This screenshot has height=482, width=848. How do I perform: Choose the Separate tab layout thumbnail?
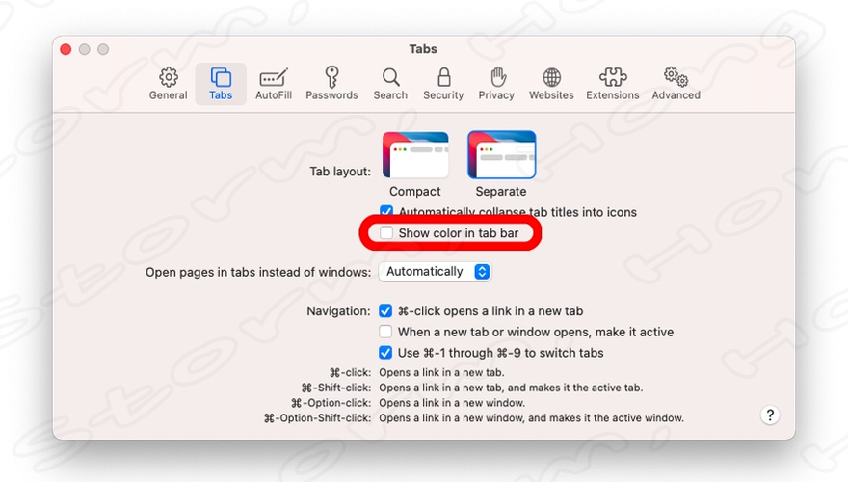(501, 154)
